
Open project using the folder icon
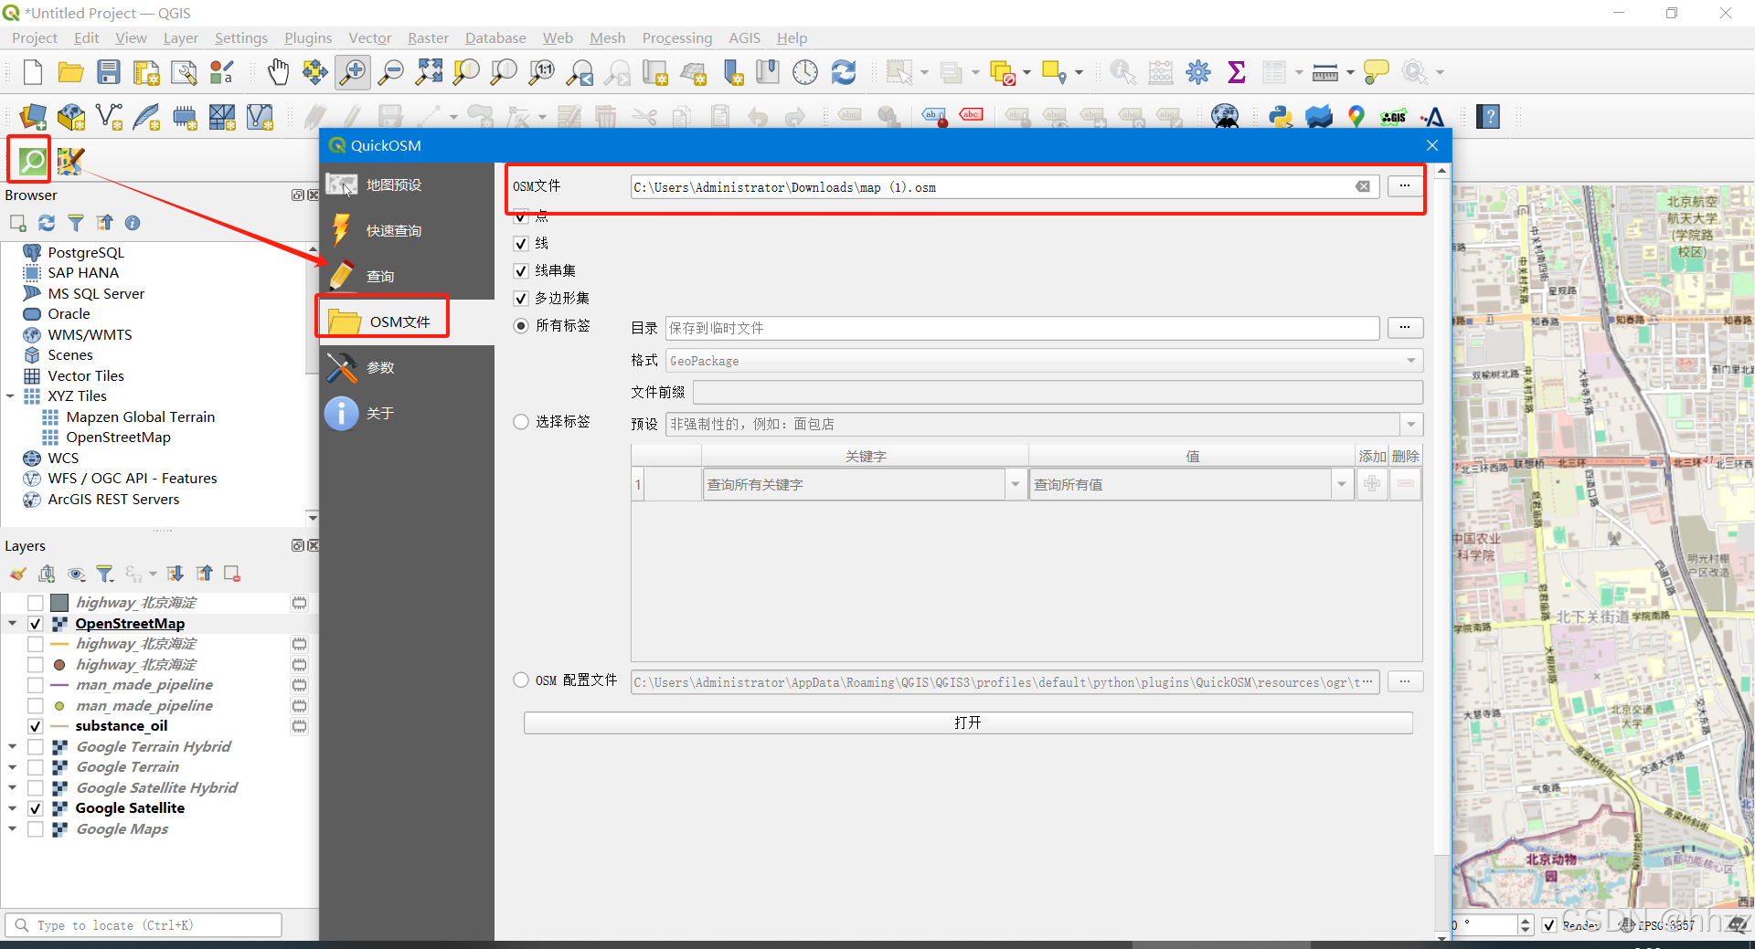pyautogui.click(x=70, y=72)
